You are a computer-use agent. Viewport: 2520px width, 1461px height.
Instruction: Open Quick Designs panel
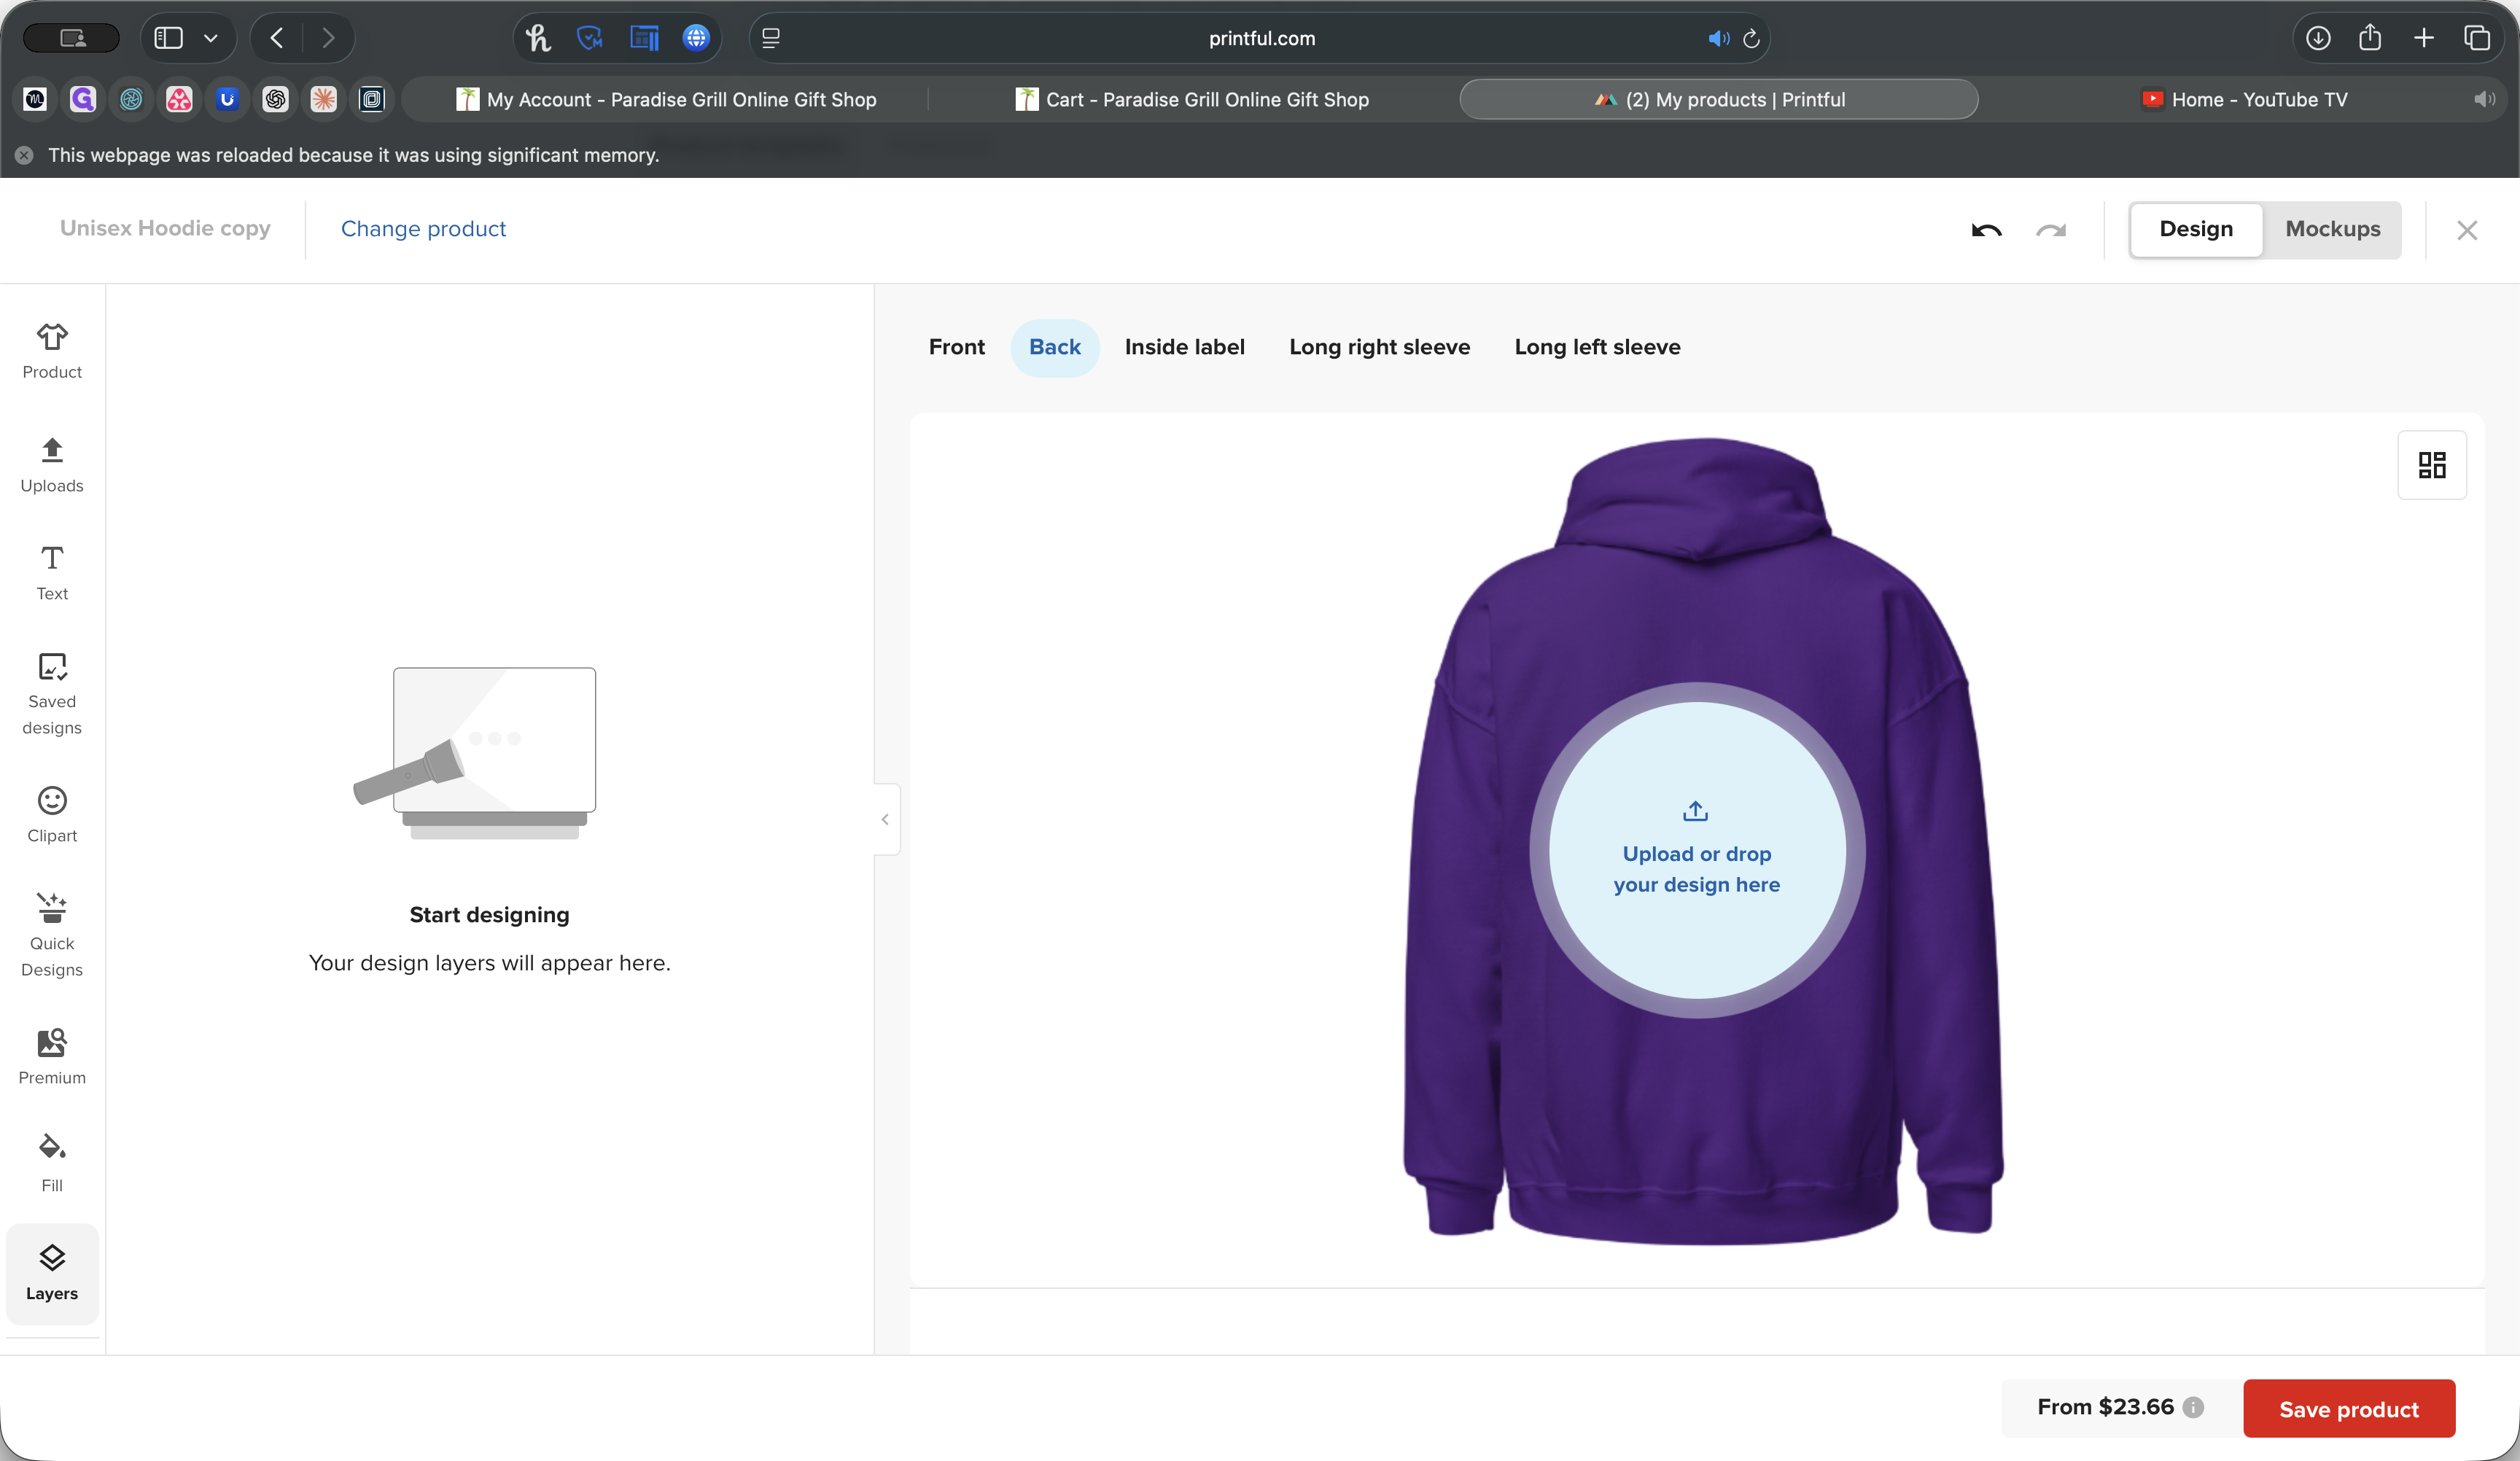(x=52, y=935)
